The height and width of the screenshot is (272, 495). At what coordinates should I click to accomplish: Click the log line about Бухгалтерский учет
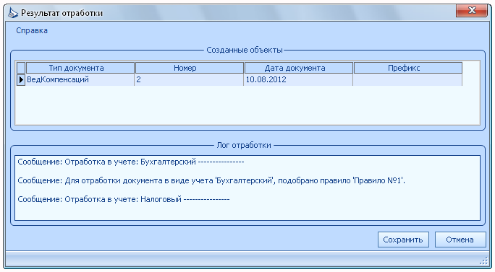[131, 162]
